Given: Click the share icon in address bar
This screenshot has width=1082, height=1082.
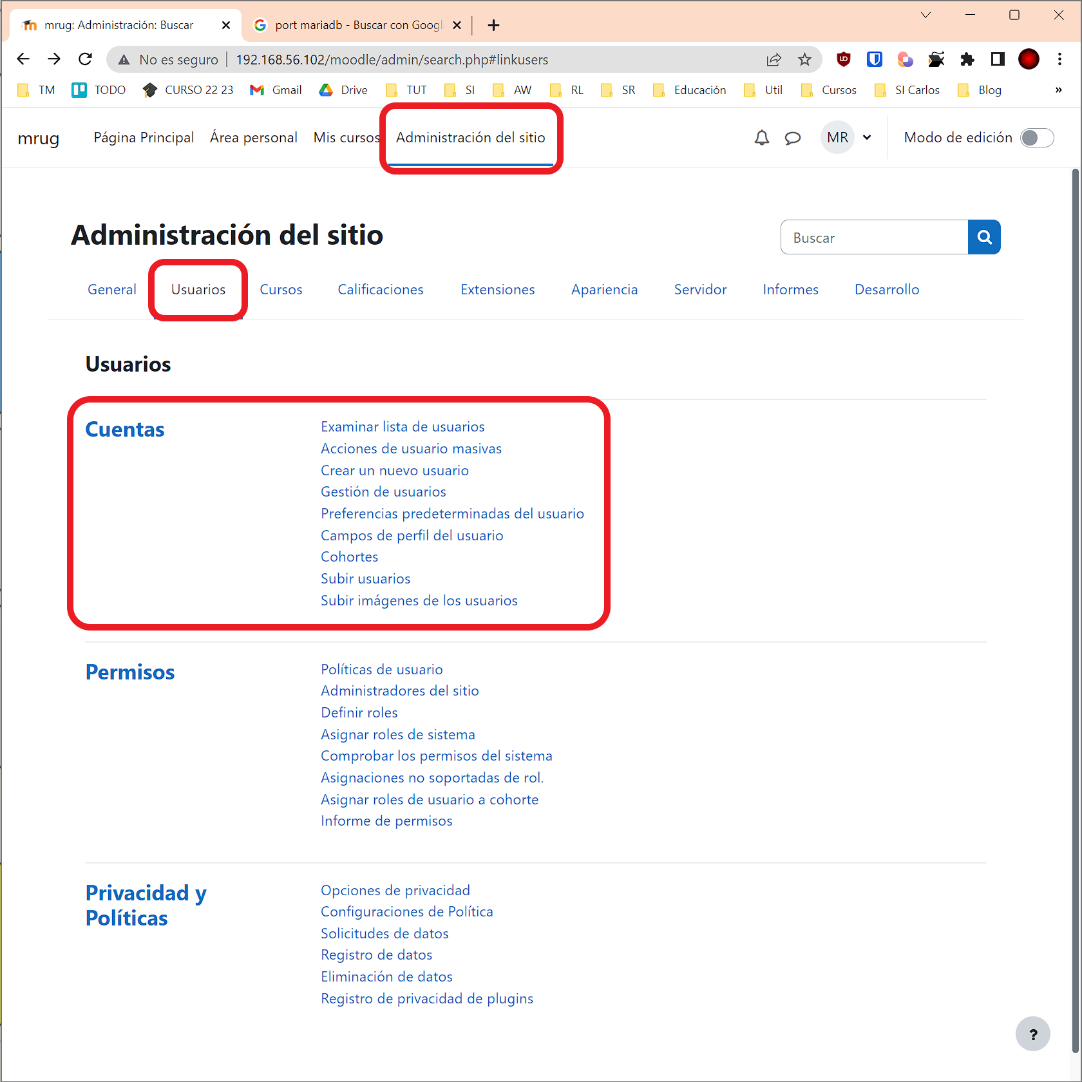Looking at the screenshot, I should pos(774,59).
